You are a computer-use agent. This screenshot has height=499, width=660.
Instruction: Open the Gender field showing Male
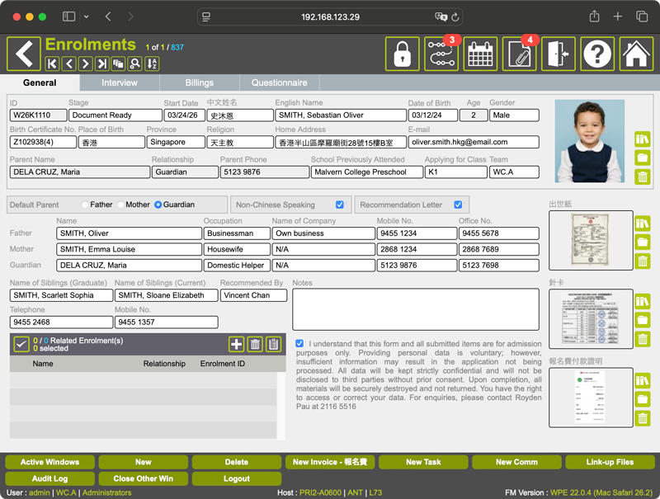[513, 115]
